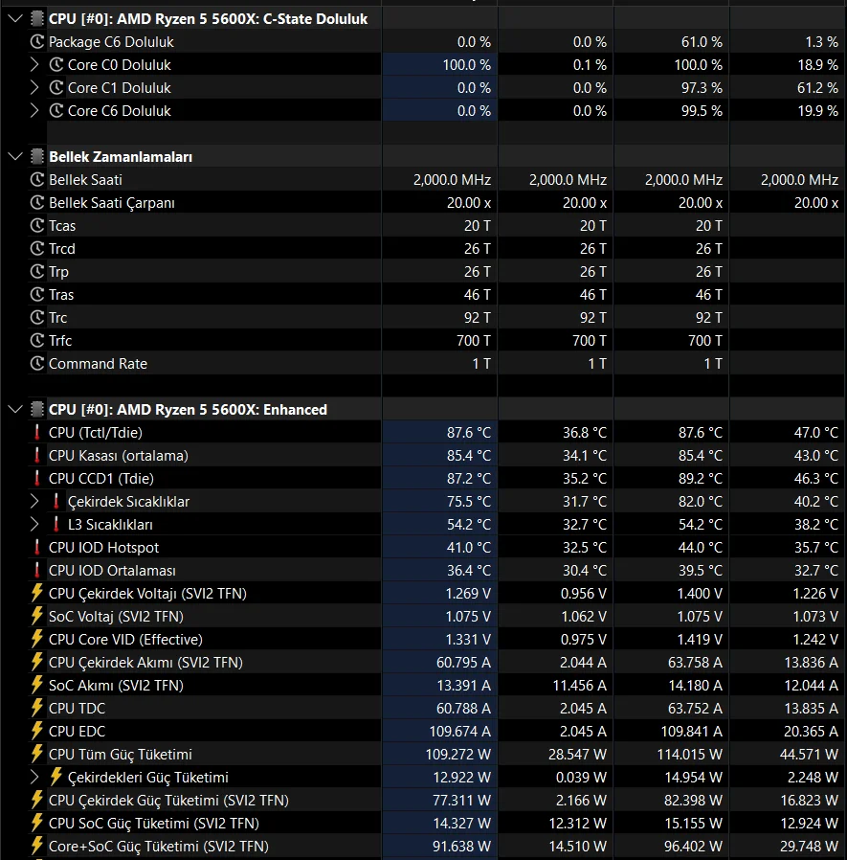Click the clock icon beside Core C6 Doluluk

click(x=56, y=111)
